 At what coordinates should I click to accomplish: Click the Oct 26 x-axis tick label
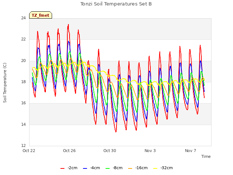click(69, 151)
